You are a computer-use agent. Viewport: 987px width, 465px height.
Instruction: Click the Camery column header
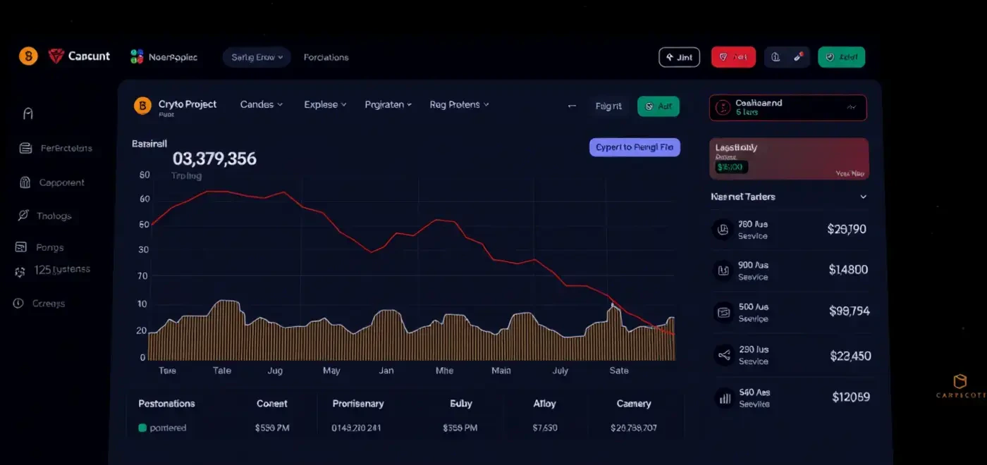pos(634,404)
